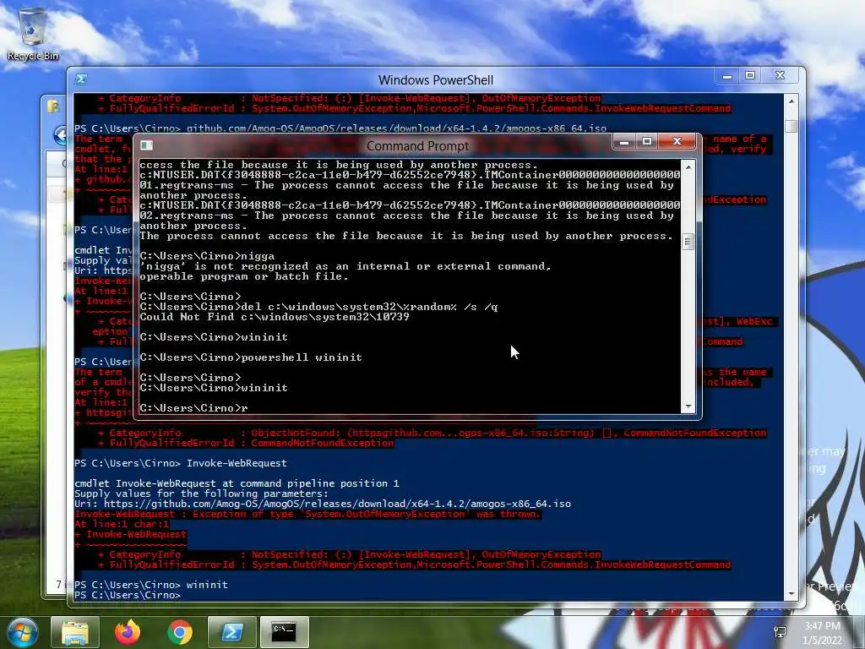
Task: Open File Explorer from the taskbar
Action: [75, 632]
